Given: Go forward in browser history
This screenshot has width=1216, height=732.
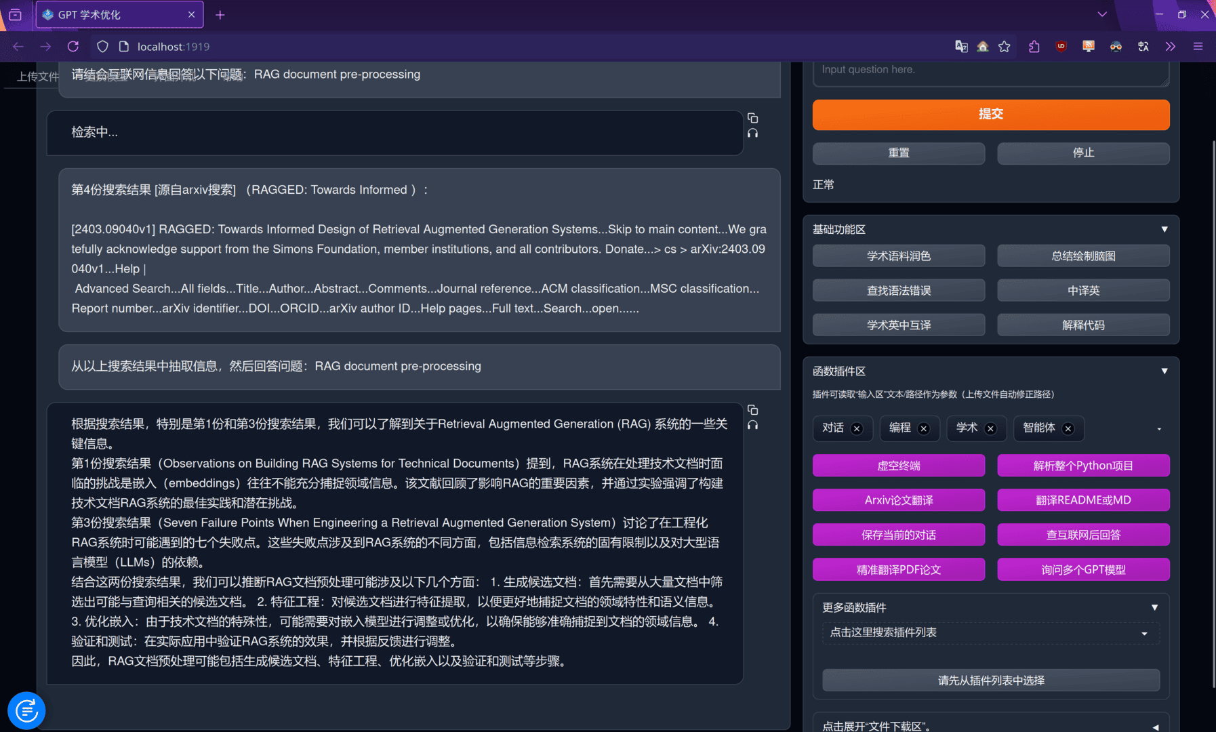Looking at the screenshot, I should [45, 46].
